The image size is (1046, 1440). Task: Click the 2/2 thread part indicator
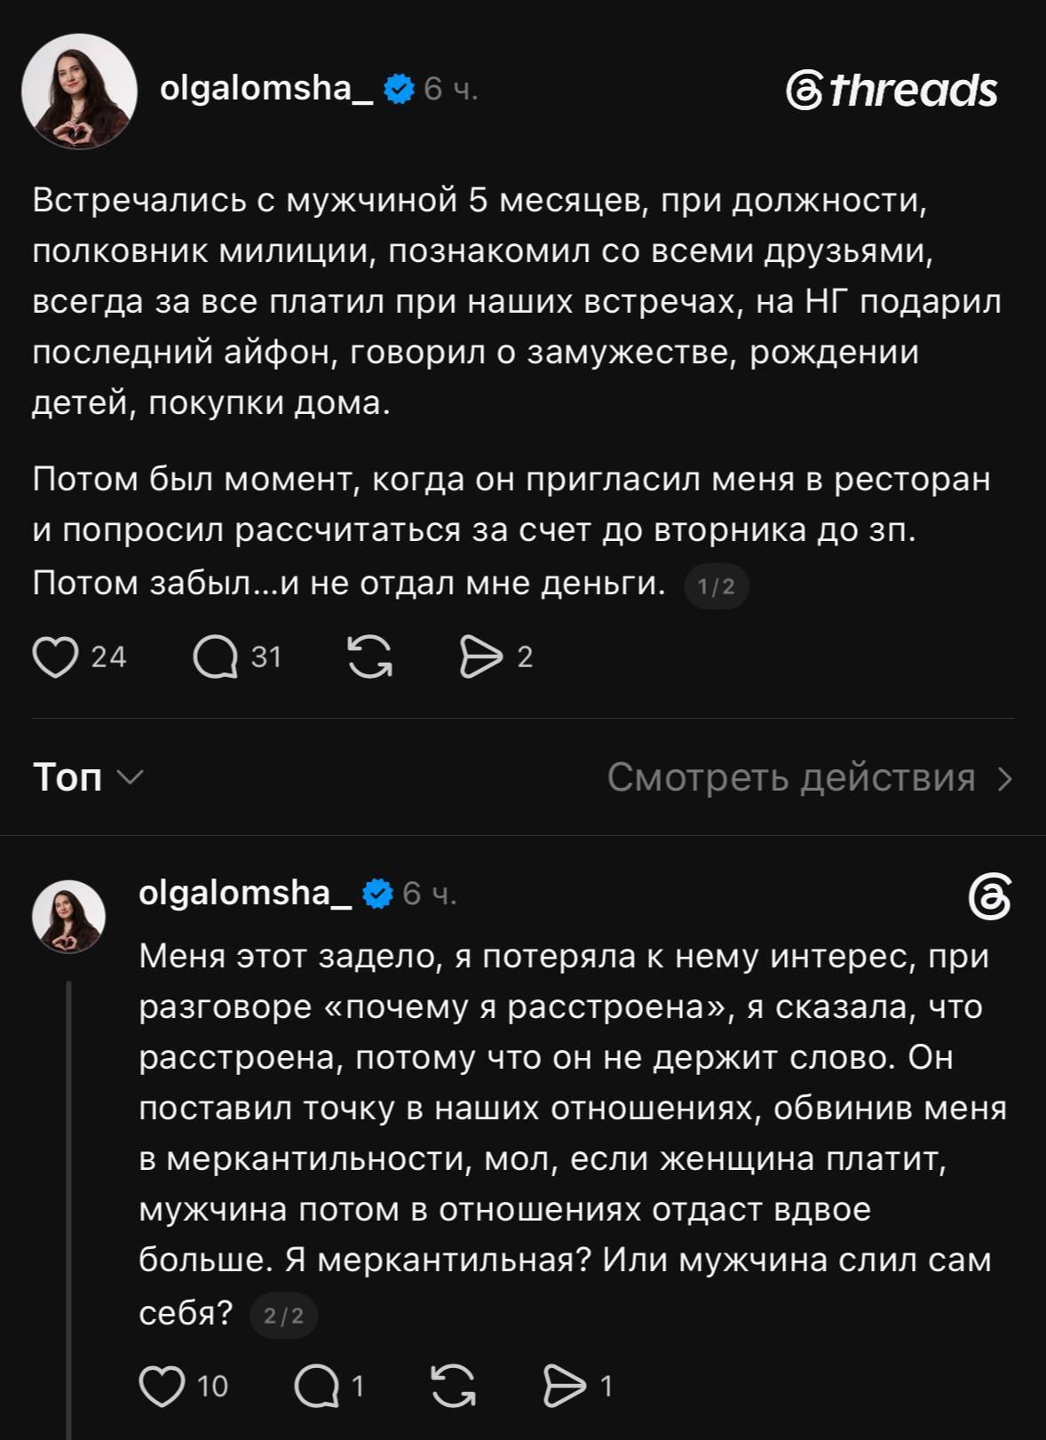pos(284,1315)
